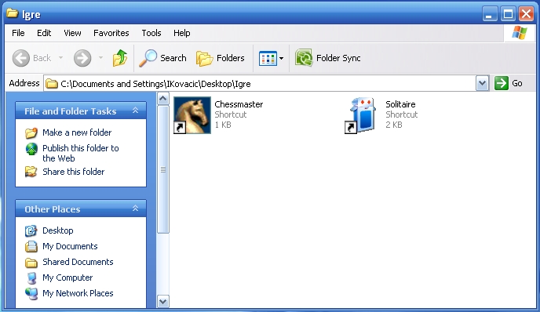Screen dimensions: 540x312
Task: Expand the address bar dropdown
Action: click(483, 83)
